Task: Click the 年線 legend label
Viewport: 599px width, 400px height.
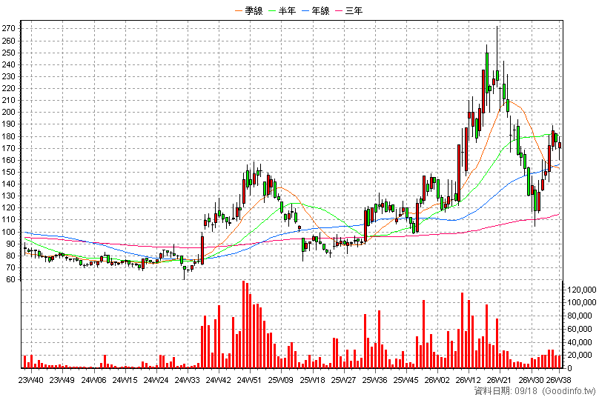Action: click(320, 10)
